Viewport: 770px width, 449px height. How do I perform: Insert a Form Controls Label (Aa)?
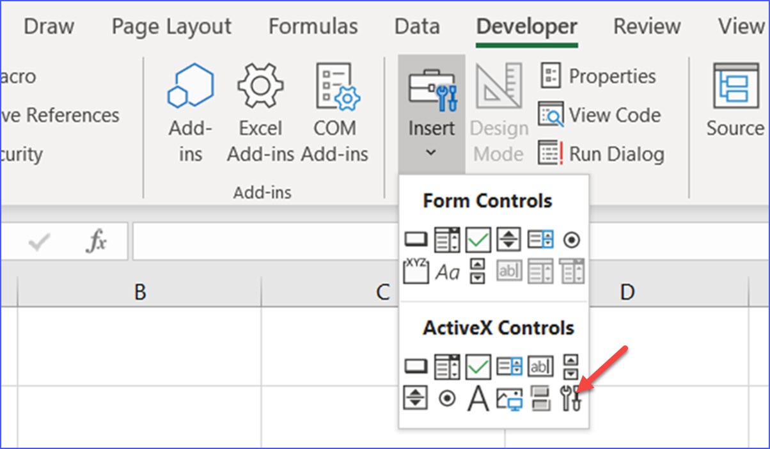pyautogui.click(x=447, y=272)
